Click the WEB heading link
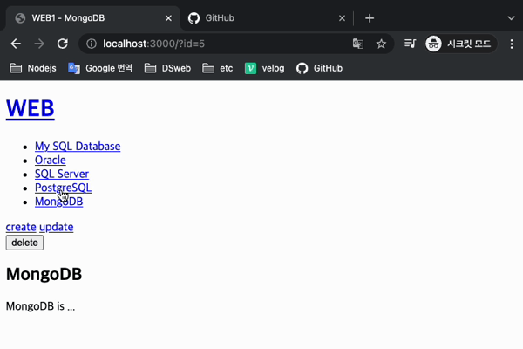Viewport: 523px width, 349px height. pos(30,108)
